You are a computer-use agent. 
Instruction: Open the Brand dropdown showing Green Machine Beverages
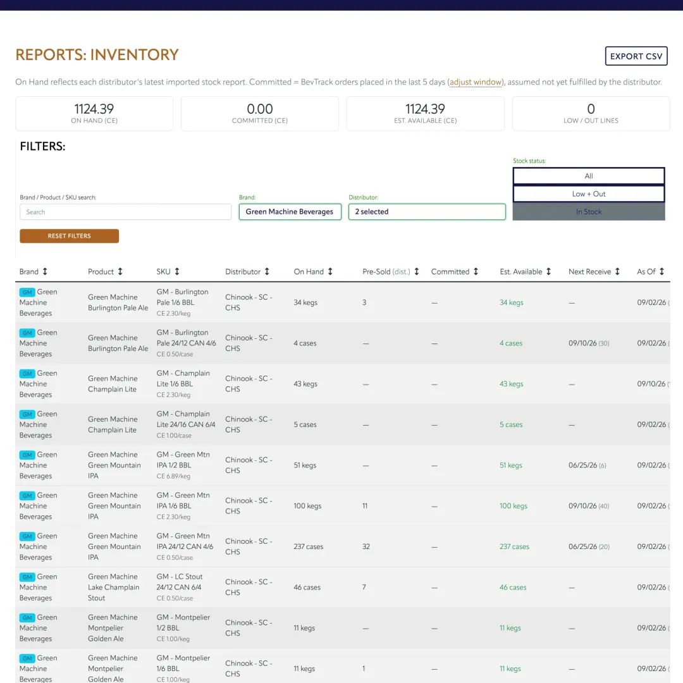tap(290, 212)
